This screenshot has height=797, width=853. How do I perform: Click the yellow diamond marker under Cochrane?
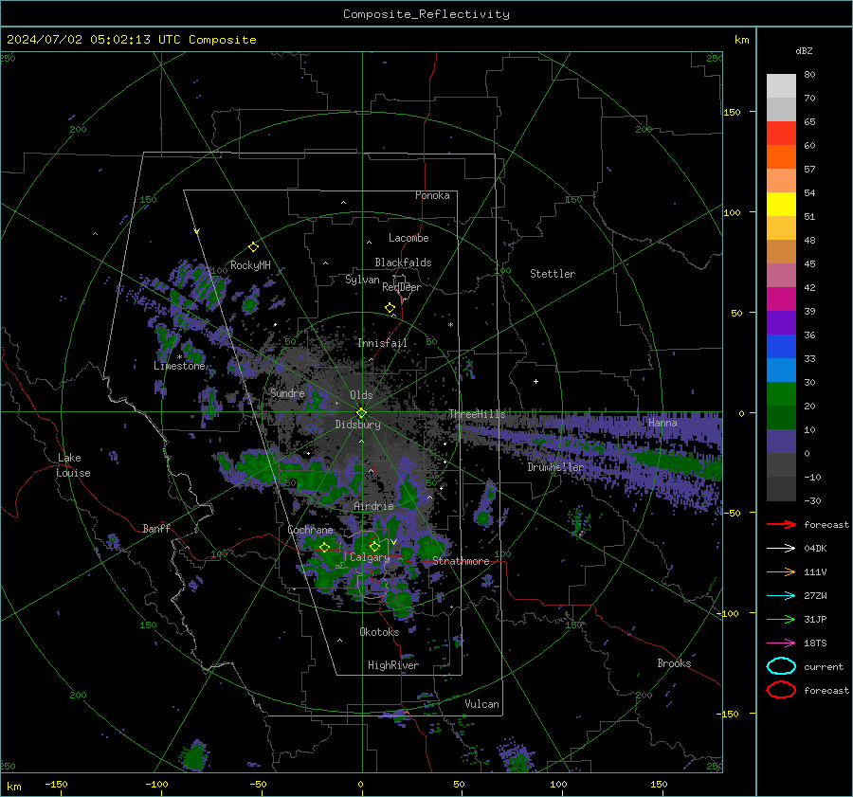tap(325, 548)
